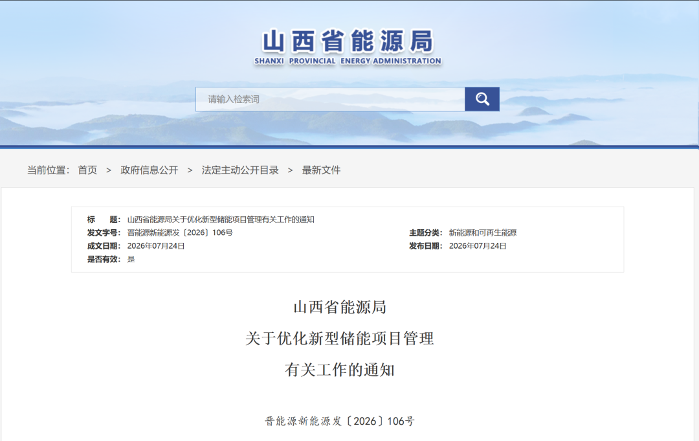Click the 主题分类: field label
This screenshot has height=441, width=699.
click(426, 232)
